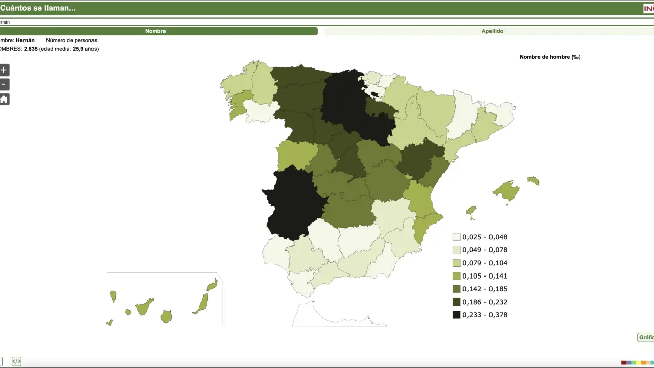
Task: Switch to the Apellido tab
Action: [x=492, y=31]
